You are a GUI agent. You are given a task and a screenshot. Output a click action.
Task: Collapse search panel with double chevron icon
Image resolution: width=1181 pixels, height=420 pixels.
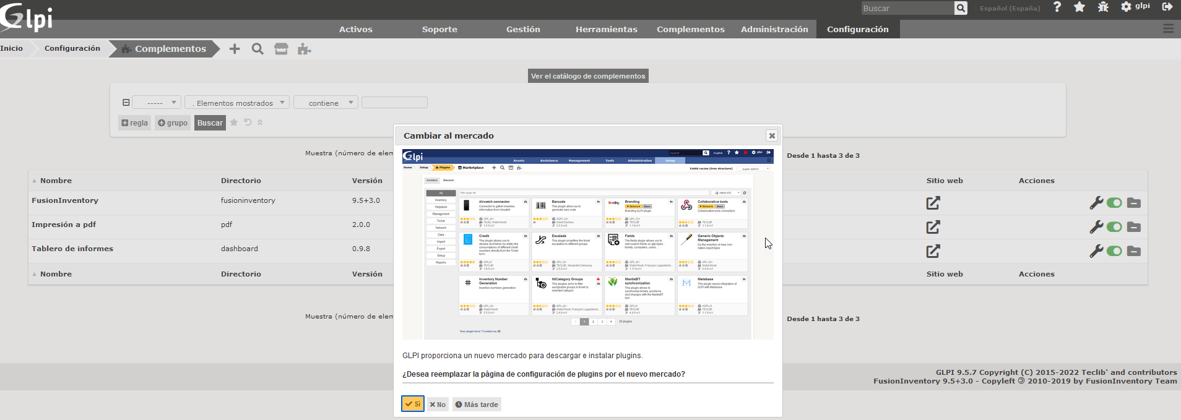(260, 122)
